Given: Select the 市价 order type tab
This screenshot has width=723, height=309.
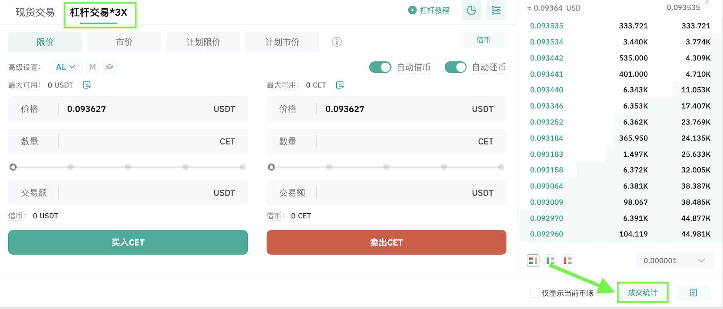Looking at the screenshot, I should click(x=124, y=42).
